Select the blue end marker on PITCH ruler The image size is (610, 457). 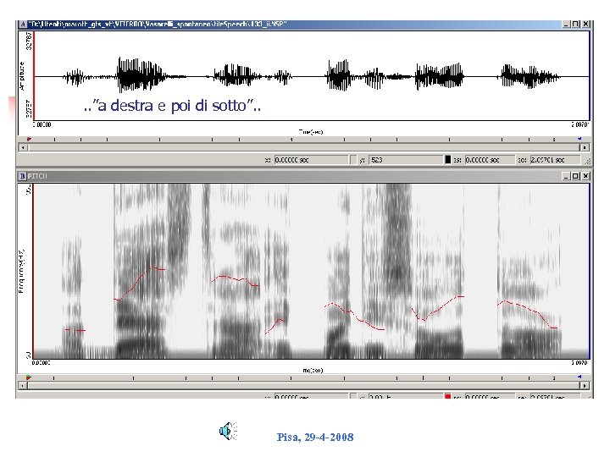(x=579, y=377)
